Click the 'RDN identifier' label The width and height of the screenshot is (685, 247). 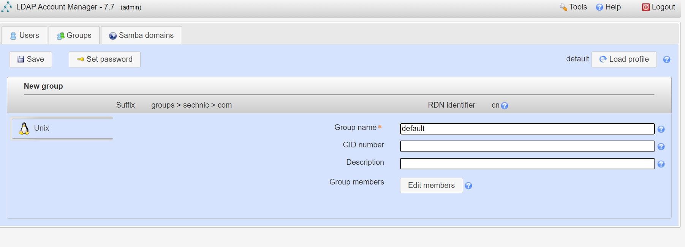coord(451,105)
